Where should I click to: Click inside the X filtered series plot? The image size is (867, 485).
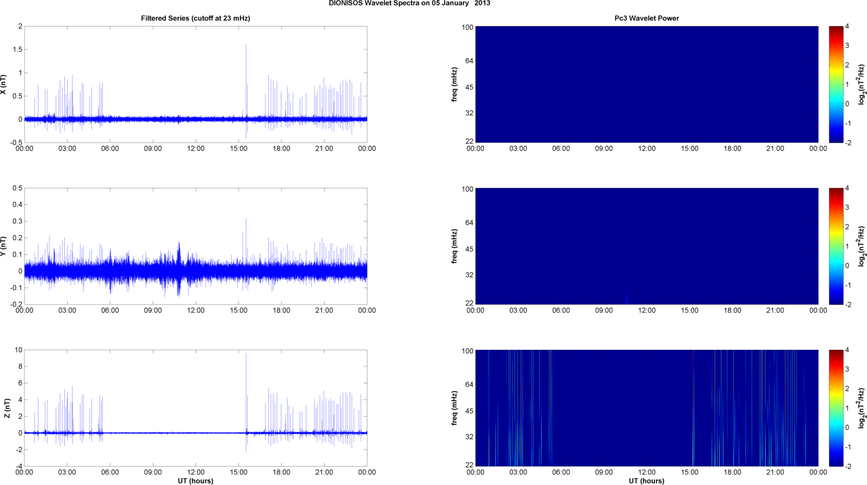tap(196, 85)
